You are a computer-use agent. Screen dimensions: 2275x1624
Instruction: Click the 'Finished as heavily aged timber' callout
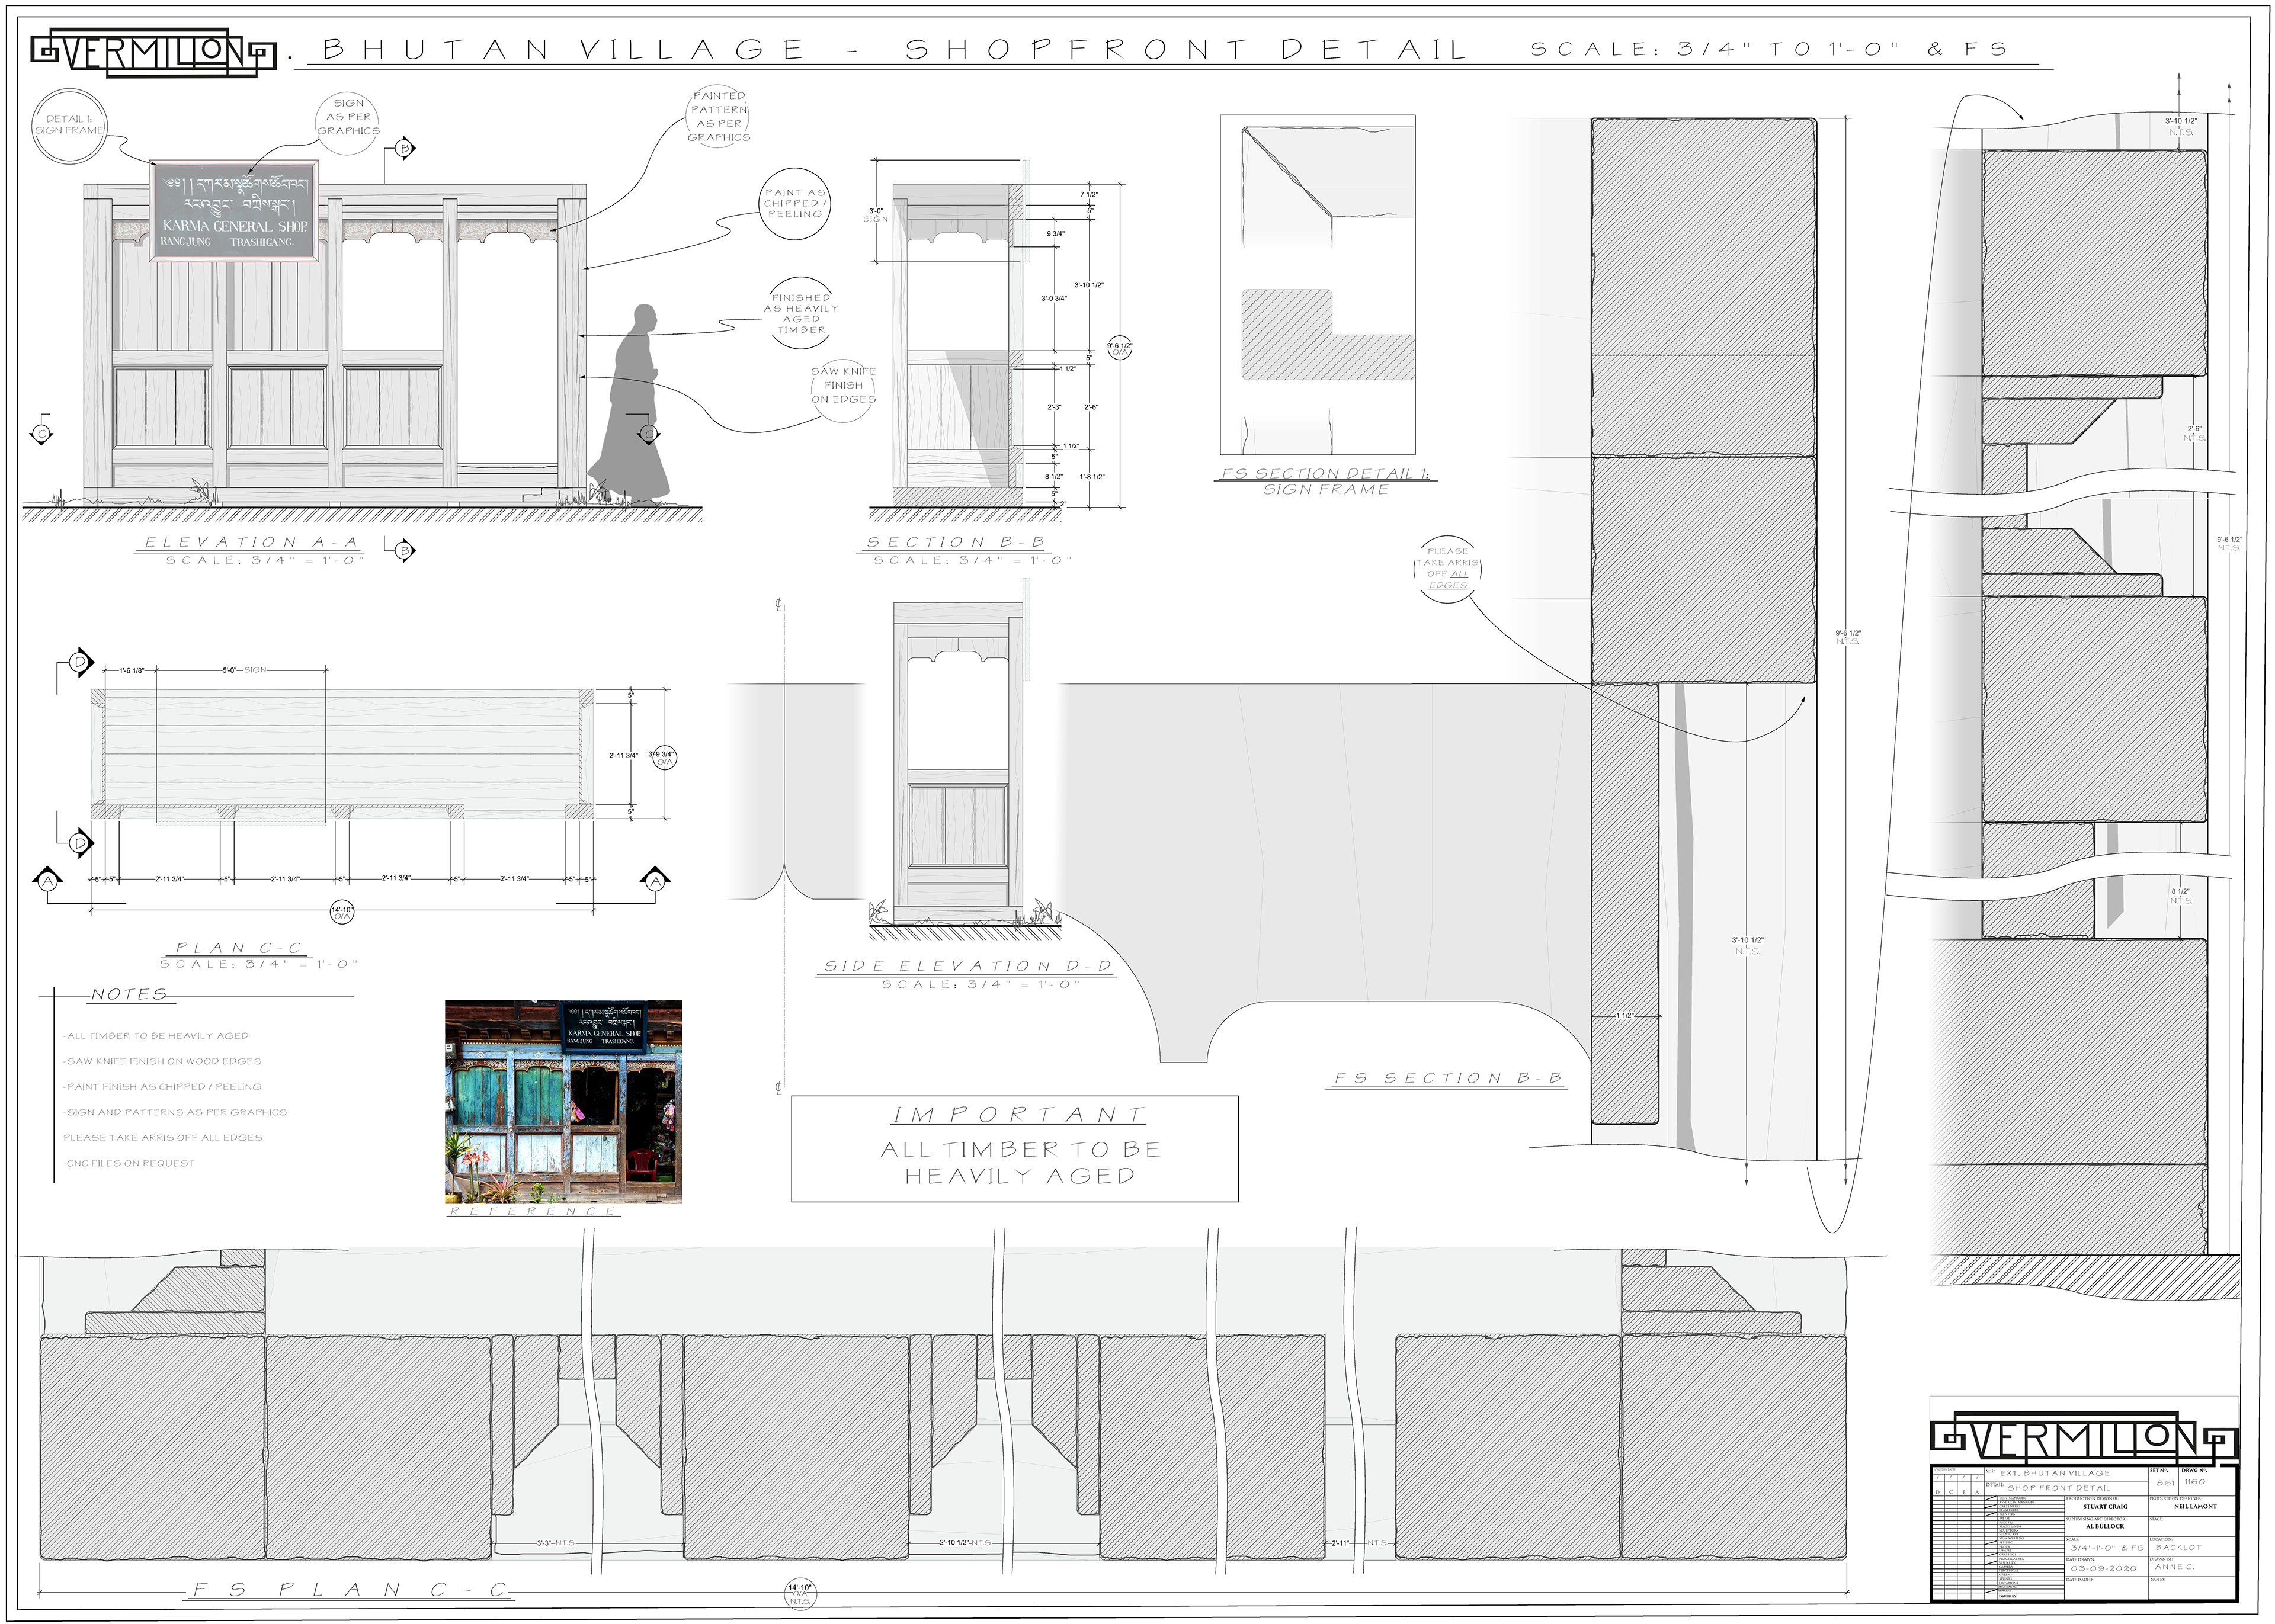click(x=801, y=313)
